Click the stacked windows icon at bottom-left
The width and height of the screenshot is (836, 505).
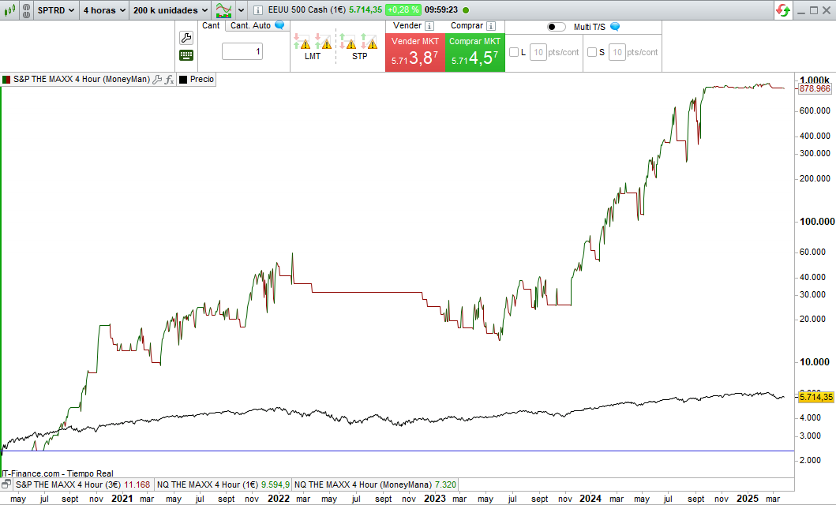(7, 484)
